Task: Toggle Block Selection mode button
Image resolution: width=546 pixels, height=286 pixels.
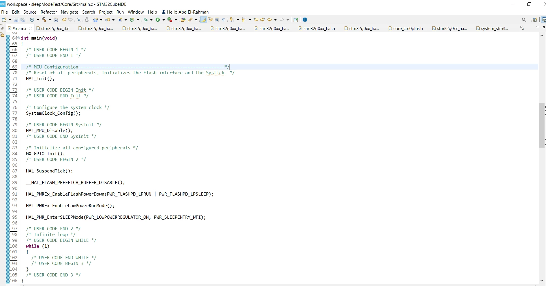Action: click(x=217, y=20)
